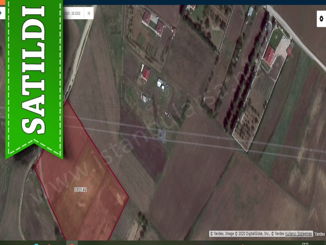Viewport: 326px width, 245px height.
Task: Click the red-roofed house near the map center
Action: [x=146, y=74]
